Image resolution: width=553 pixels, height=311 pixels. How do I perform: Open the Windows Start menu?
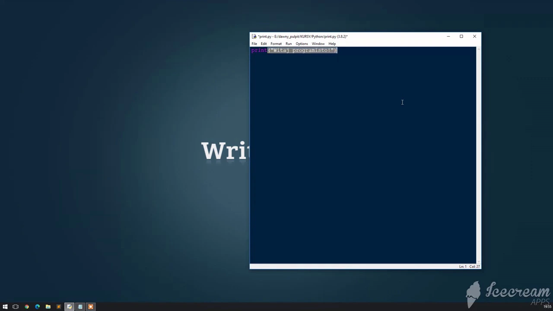(x=5, y=307)
